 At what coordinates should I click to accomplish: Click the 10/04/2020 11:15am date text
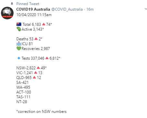click(34, 15)
